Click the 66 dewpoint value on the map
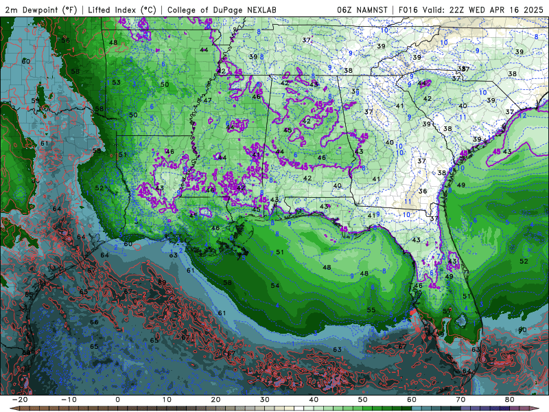Screen dimensions: 549x412 94,322
